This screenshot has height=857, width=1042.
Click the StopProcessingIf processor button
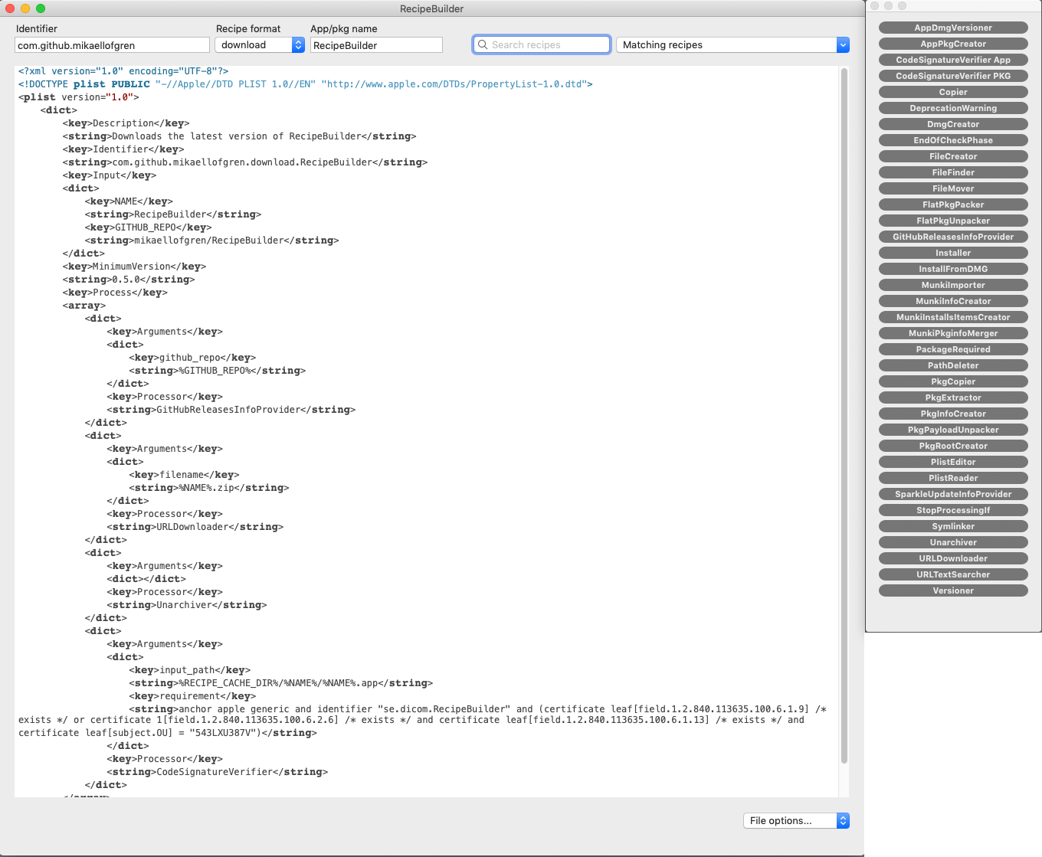[x=953, y=510]
